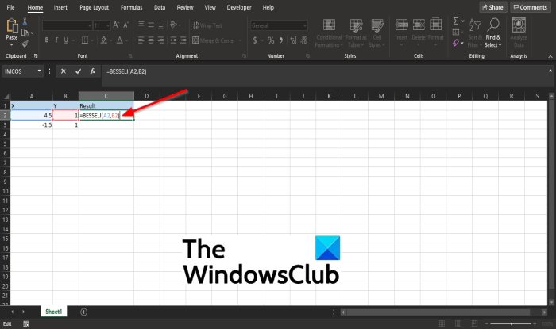Add a new sheet with plus icon

(x=83, y=312)
